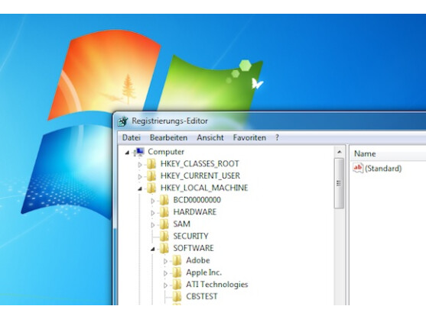
Task: Collapse the Computer root node
Action: [127, 153]
